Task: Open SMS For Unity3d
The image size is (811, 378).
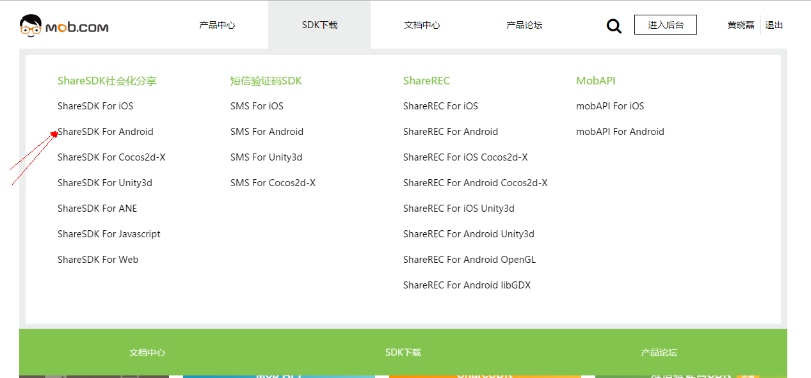Action: 266,157
